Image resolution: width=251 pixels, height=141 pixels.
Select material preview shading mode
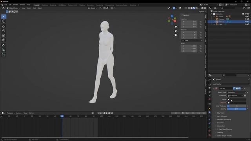pyautogui.click(x=194, y=8)
